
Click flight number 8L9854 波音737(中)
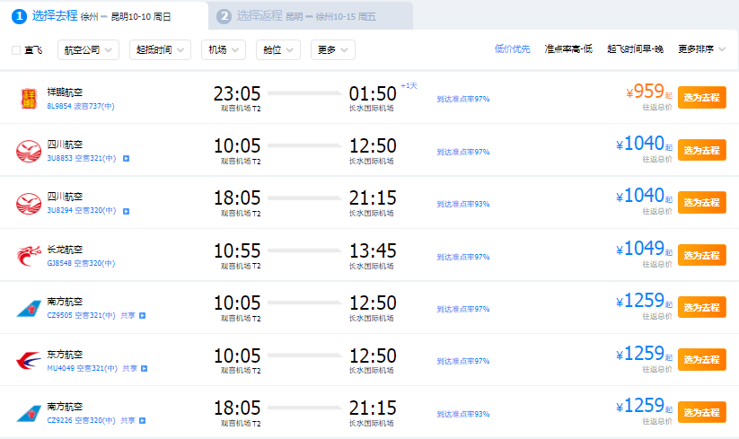pos(81,107)
